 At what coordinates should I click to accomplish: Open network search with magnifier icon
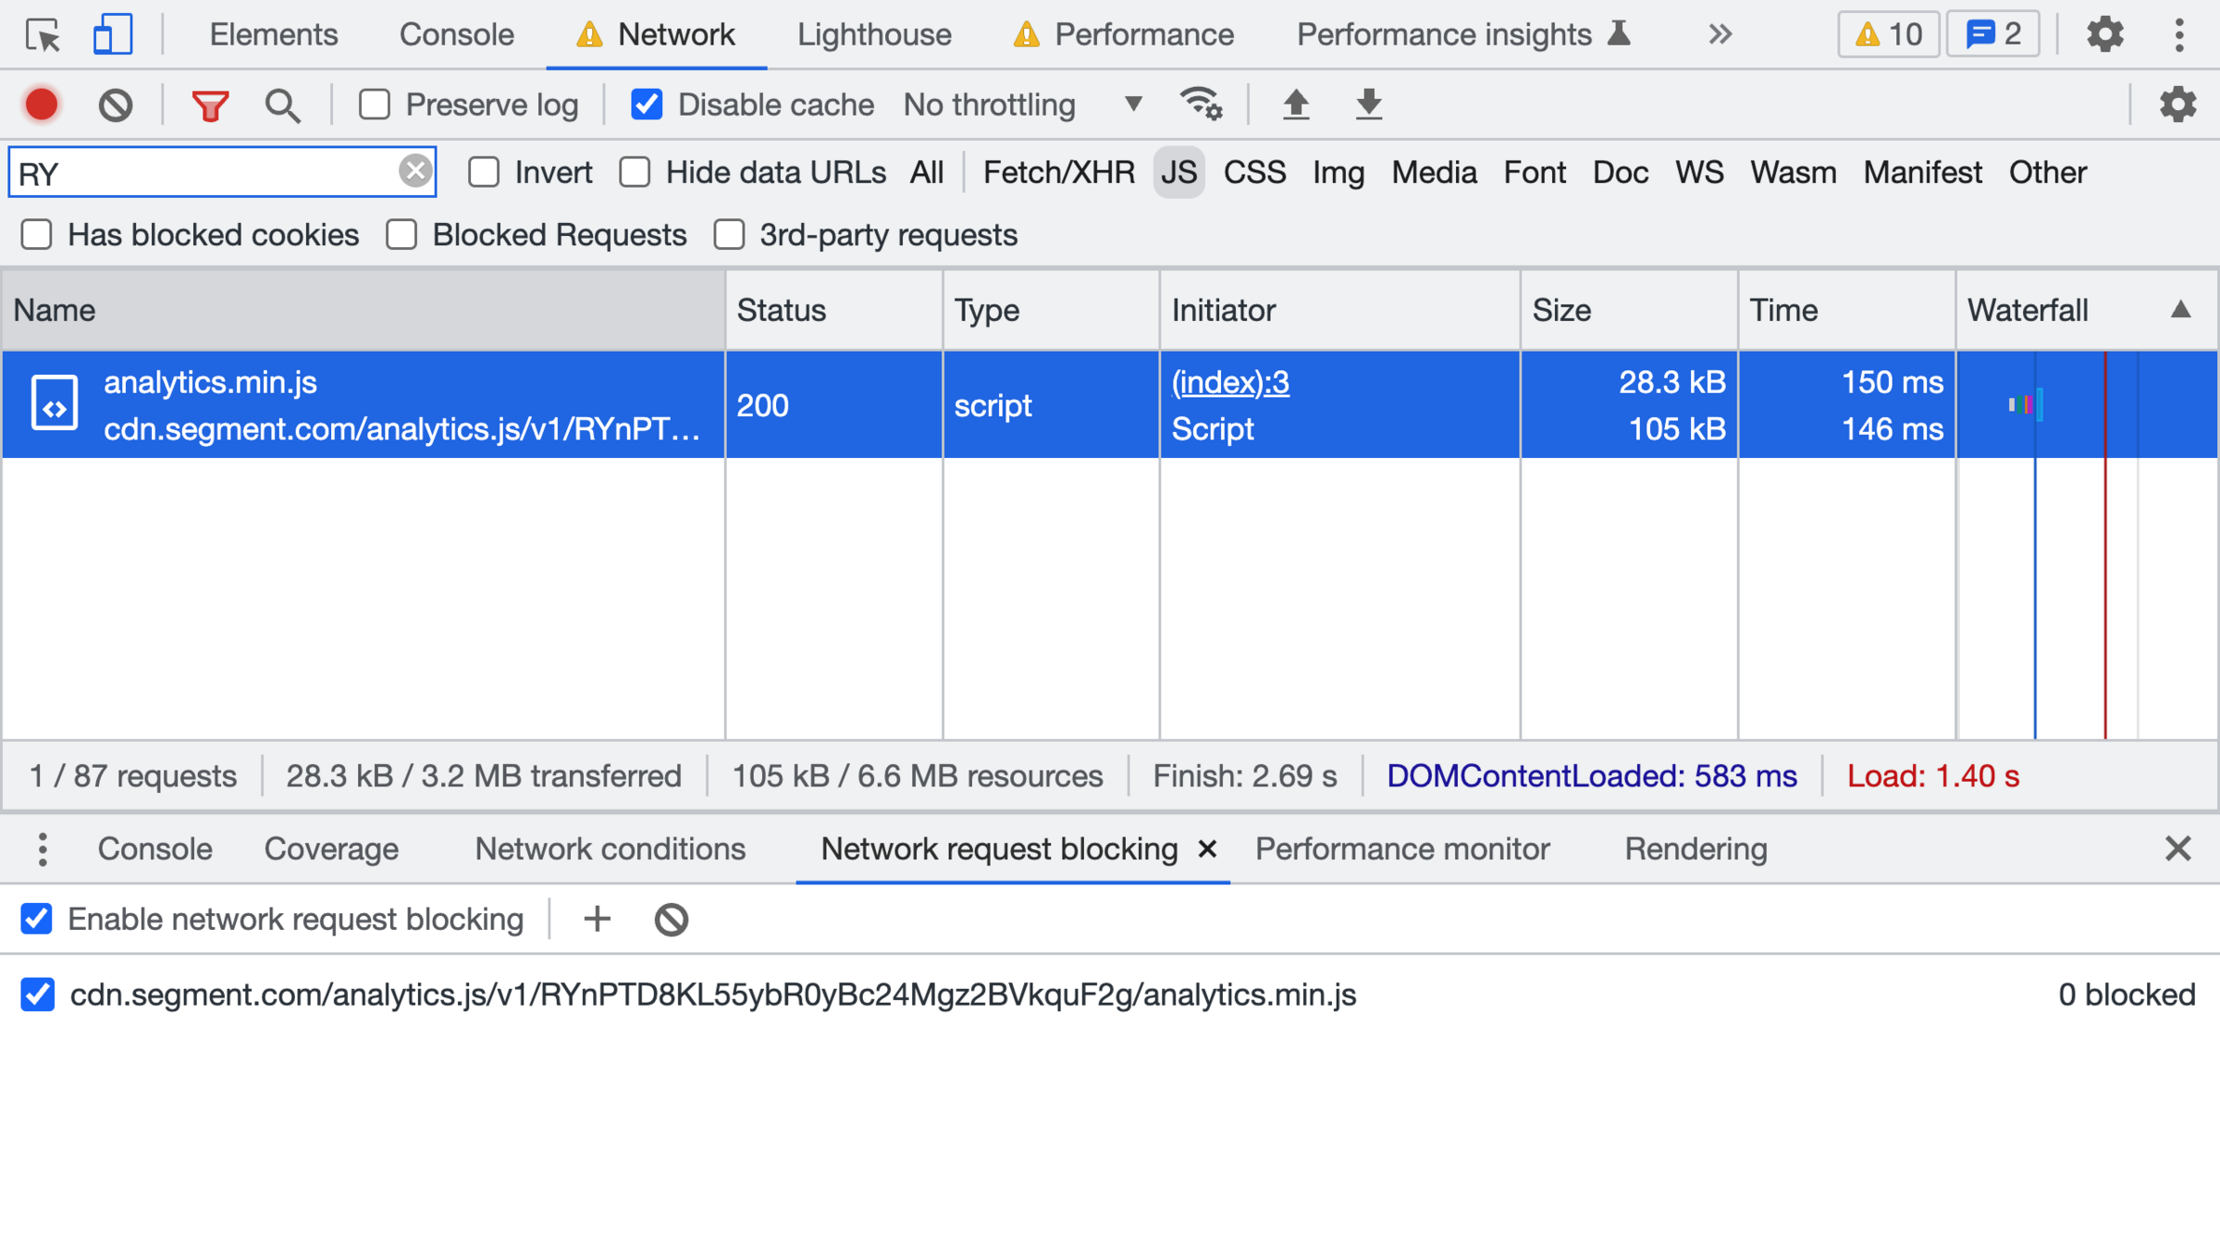click(x=282, y=105)
